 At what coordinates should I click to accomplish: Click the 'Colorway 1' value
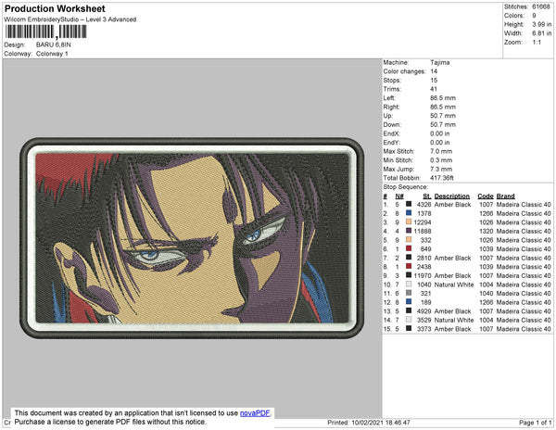coord(52,54)
